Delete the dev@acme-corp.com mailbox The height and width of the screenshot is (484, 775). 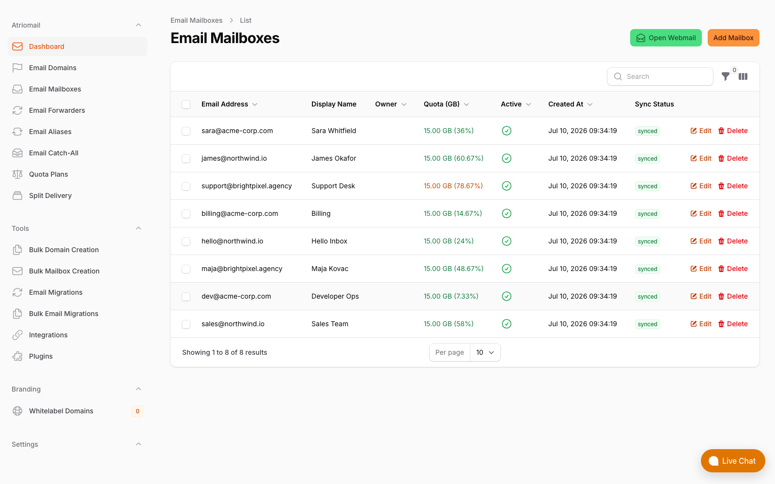pos(733,296)
